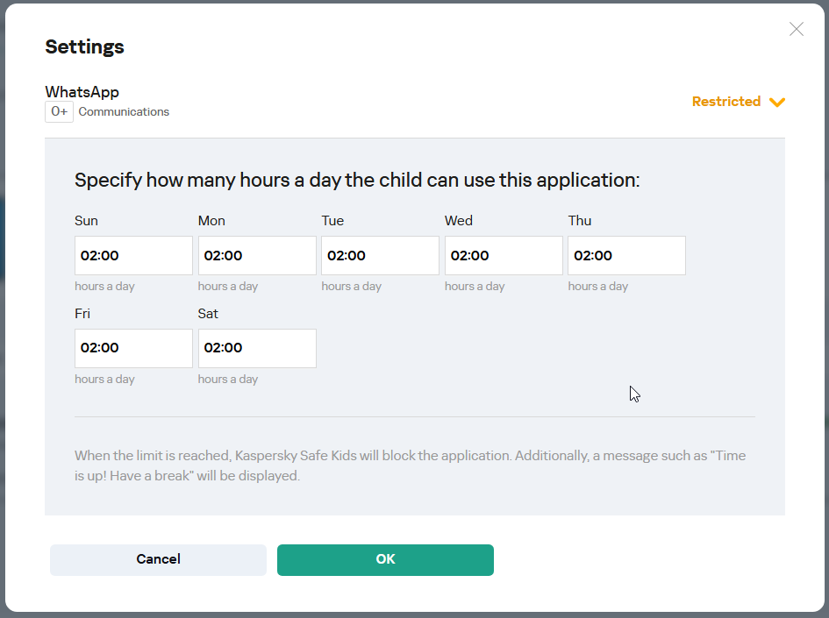Viewport: 829px width, 618px height.
Task: Click the 0+ age rating badge
Action: click(59, 112)
